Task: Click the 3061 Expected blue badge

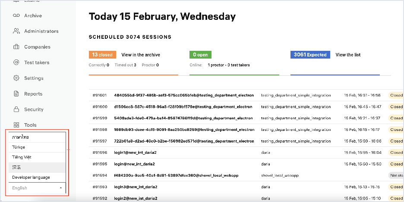Action: pos(310,55)
